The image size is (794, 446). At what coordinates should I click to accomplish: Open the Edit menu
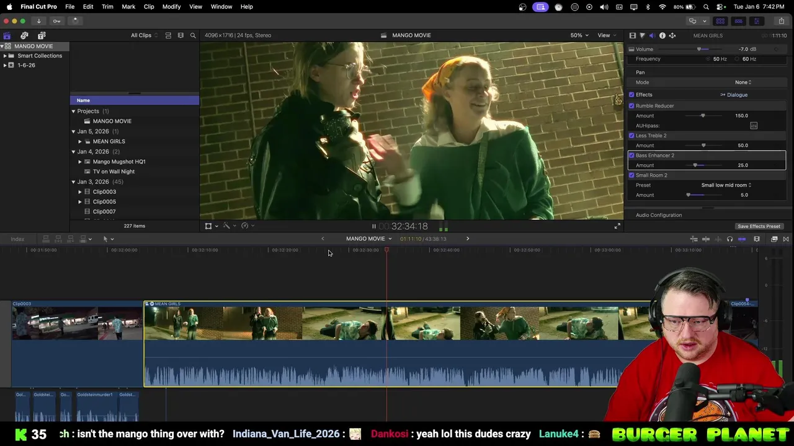[x=88, y=7]
